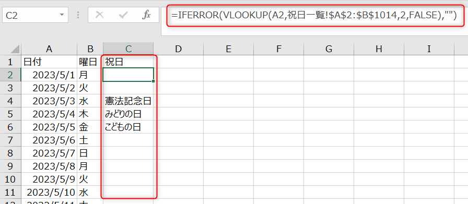
Task: Click the 憲法記念日 cell
Action: pos(128,101)
